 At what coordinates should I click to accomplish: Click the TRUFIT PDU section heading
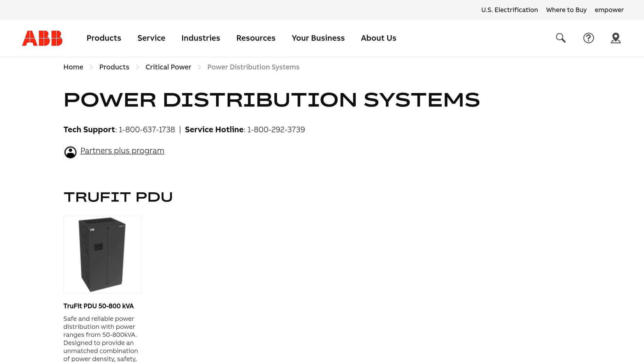coord(118,197)
